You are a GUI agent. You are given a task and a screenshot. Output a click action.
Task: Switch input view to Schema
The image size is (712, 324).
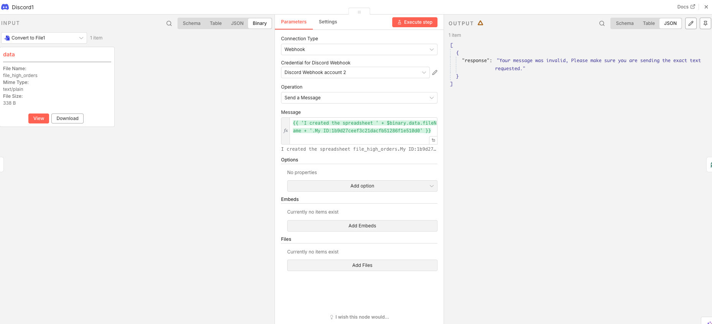(192, 23)
